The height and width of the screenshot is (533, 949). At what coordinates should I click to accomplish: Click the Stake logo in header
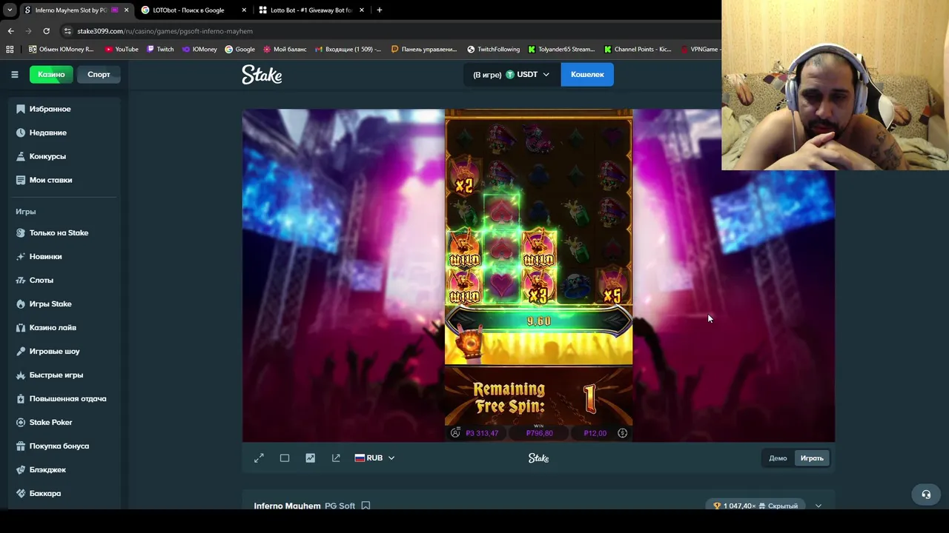[262, 74]
